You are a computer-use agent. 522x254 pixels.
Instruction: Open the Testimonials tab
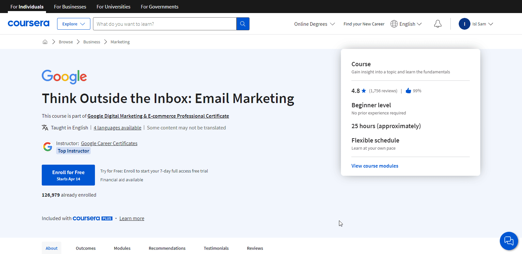[216, 248]
